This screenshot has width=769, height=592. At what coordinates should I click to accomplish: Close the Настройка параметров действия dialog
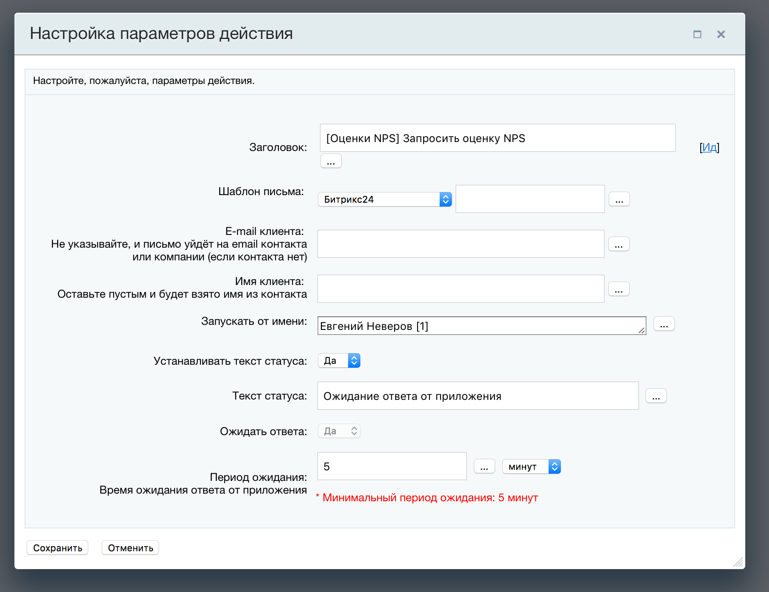721,34
